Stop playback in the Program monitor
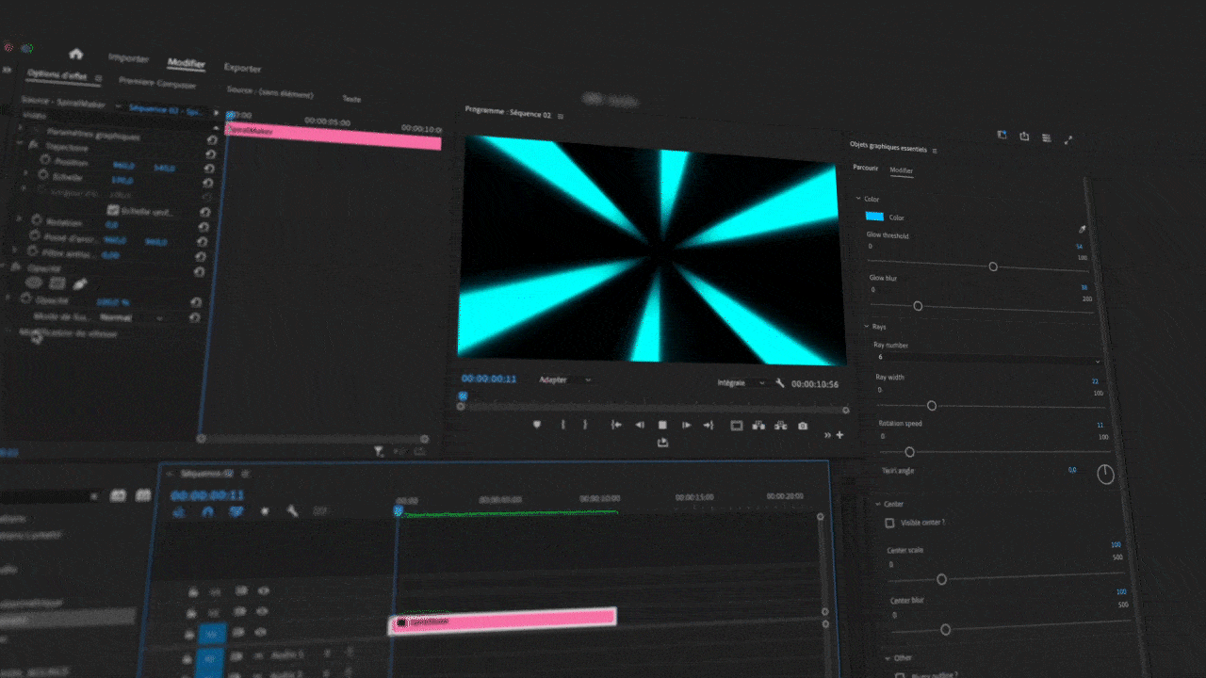This screenshot has width=1206, height=678. pyautogui.click(x=662, y=426)
